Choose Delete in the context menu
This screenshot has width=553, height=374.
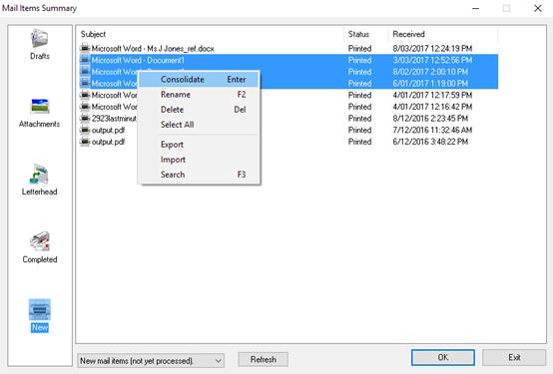tap(200, 110)
